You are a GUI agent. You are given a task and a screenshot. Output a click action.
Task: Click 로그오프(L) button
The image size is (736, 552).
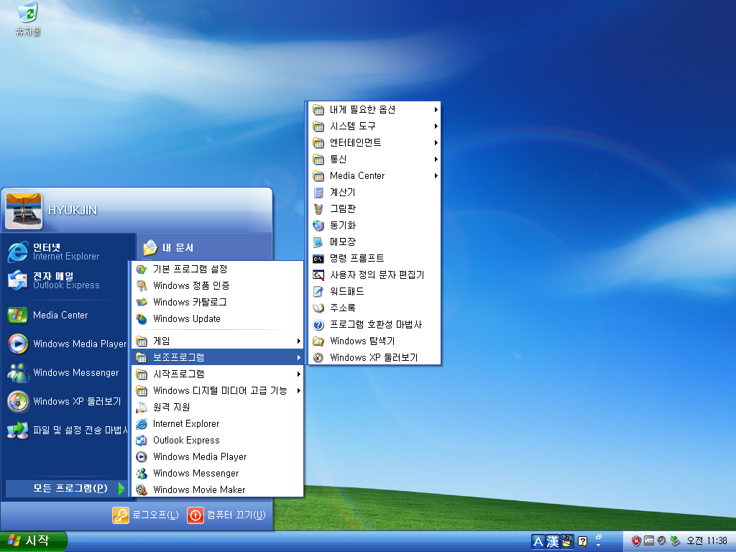click(x=146, y=515)
